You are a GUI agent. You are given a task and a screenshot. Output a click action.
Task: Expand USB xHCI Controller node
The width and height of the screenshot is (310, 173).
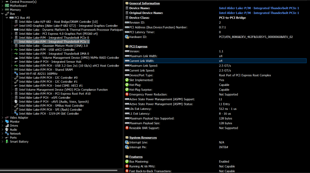point(12,50)
